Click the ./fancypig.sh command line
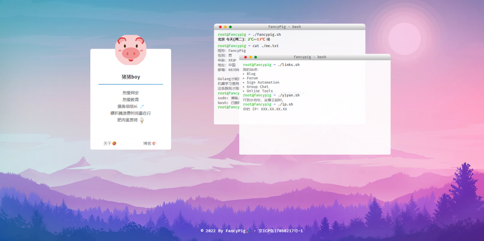 tap(249, 35)
